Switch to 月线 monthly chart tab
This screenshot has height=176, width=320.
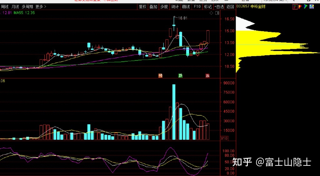pyautogui.click(x=15, y=7)
